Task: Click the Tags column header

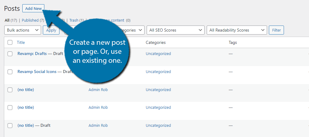Action: 233,42
